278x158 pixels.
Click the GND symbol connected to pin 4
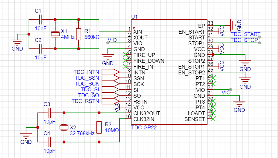[x=108, y=57]
